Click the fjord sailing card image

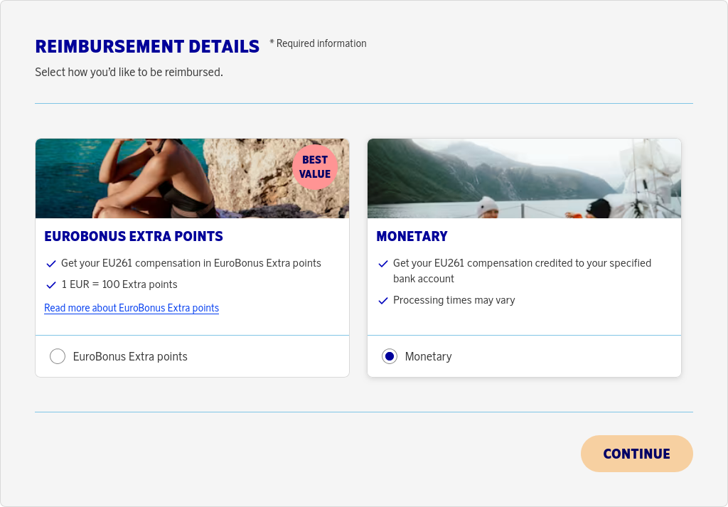coord(524,178)
